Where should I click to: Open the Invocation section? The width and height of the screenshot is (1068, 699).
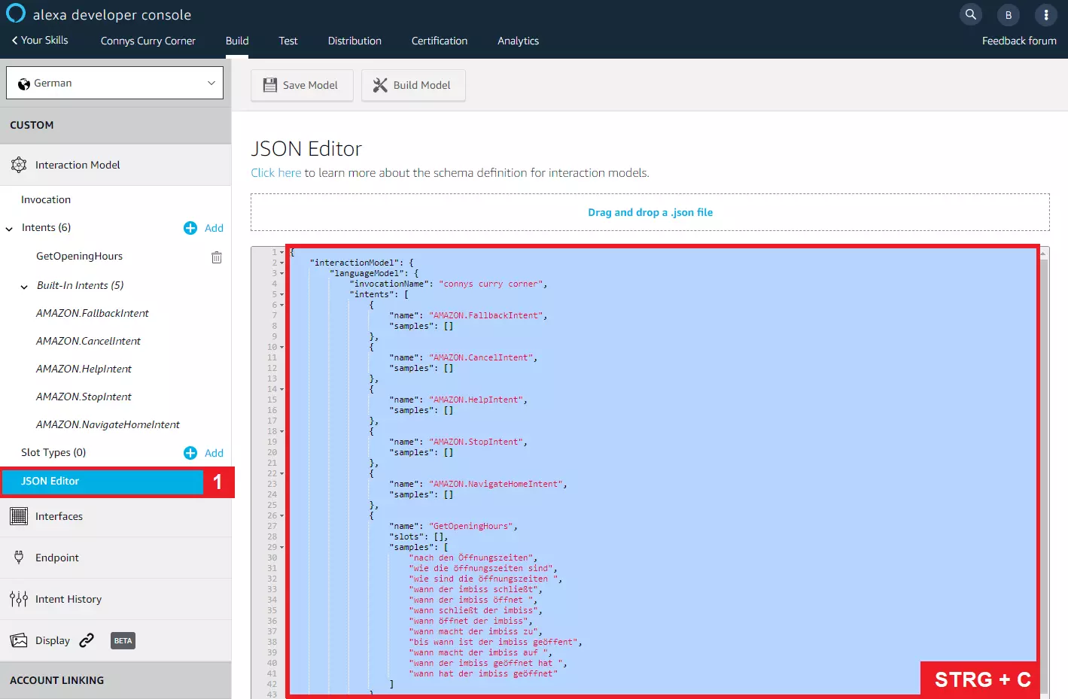(x=46, y=199)
